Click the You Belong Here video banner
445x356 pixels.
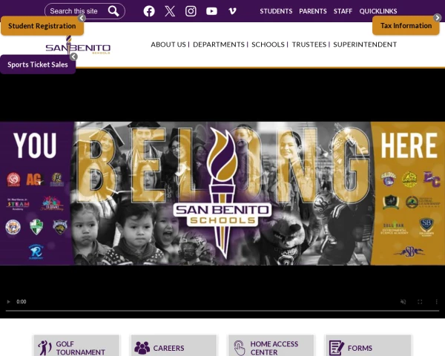tap(222, 194)
